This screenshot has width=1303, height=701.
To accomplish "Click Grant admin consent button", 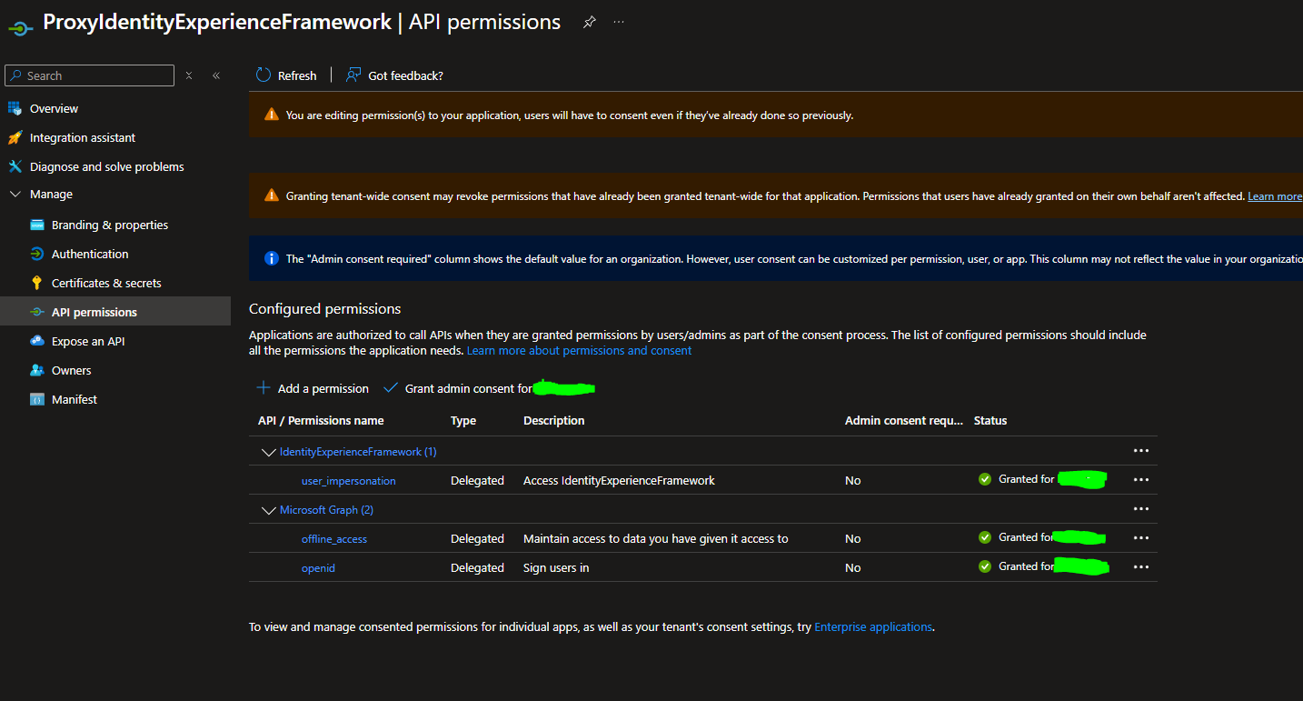I will pyautogui.click(x=489, y=388).
